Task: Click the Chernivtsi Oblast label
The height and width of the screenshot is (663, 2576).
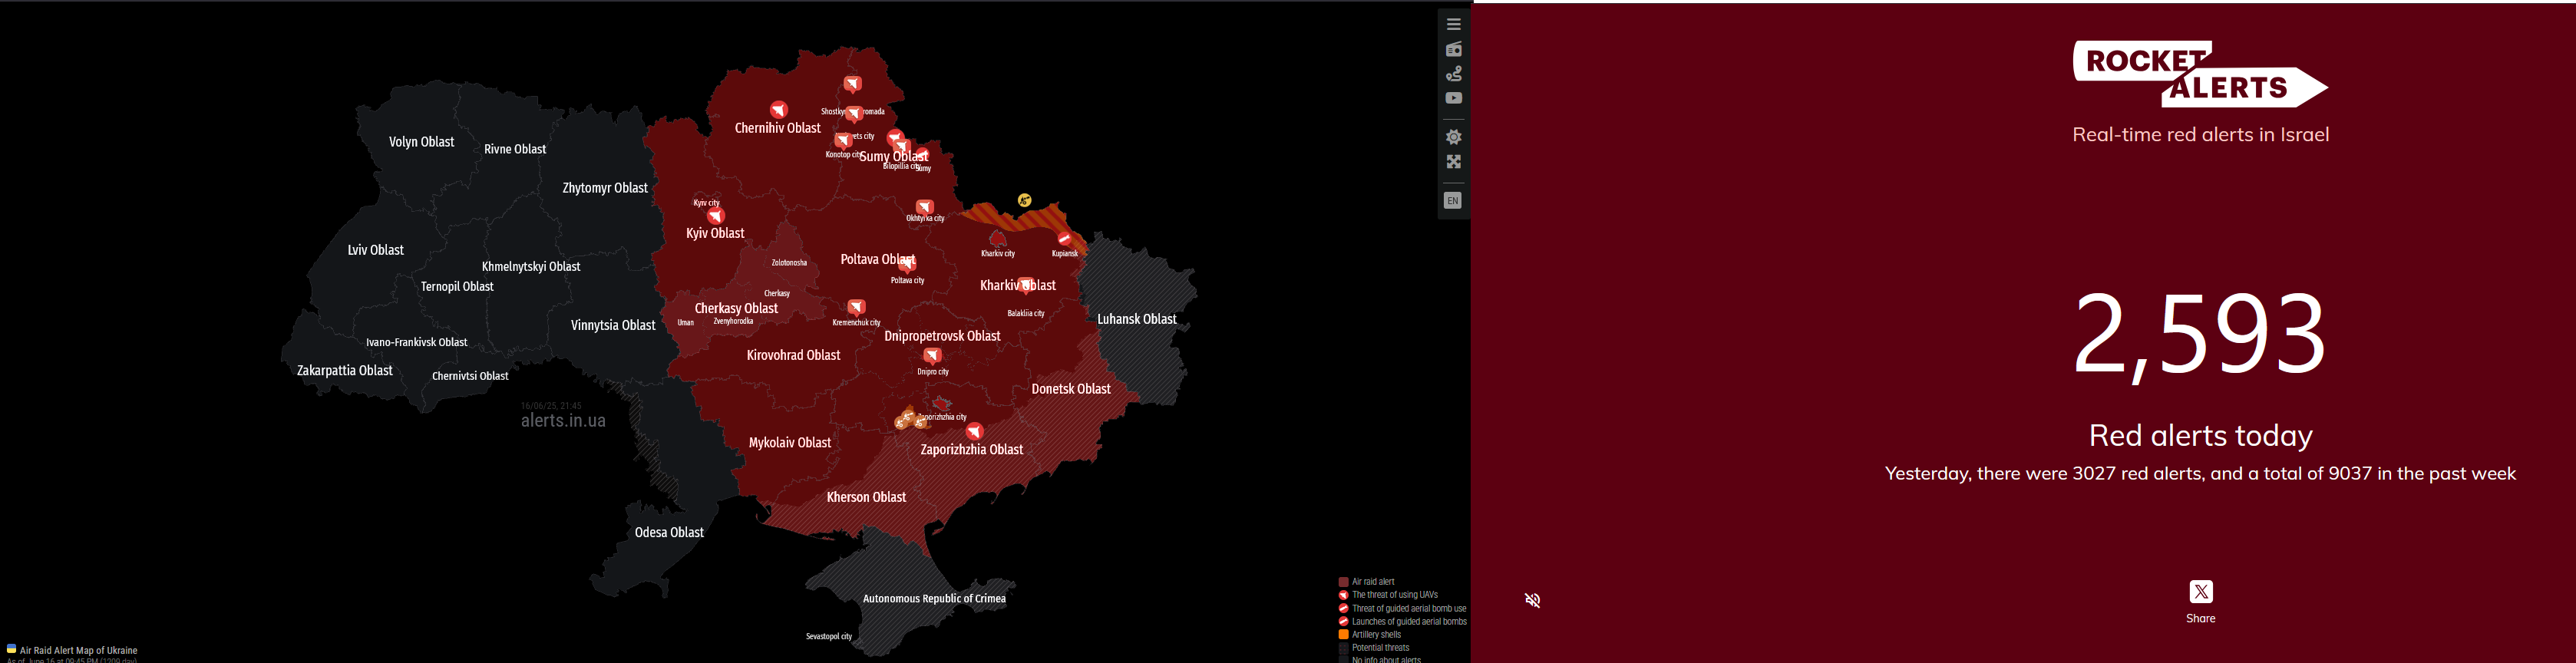Action: coord(470,376)
